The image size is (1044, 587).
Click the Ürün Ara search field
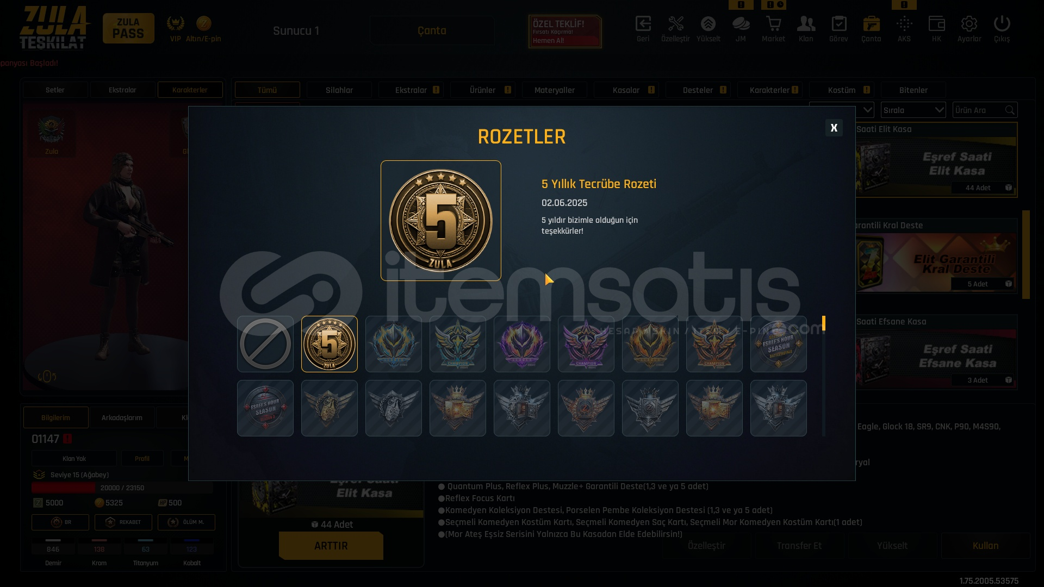[985, 110]
